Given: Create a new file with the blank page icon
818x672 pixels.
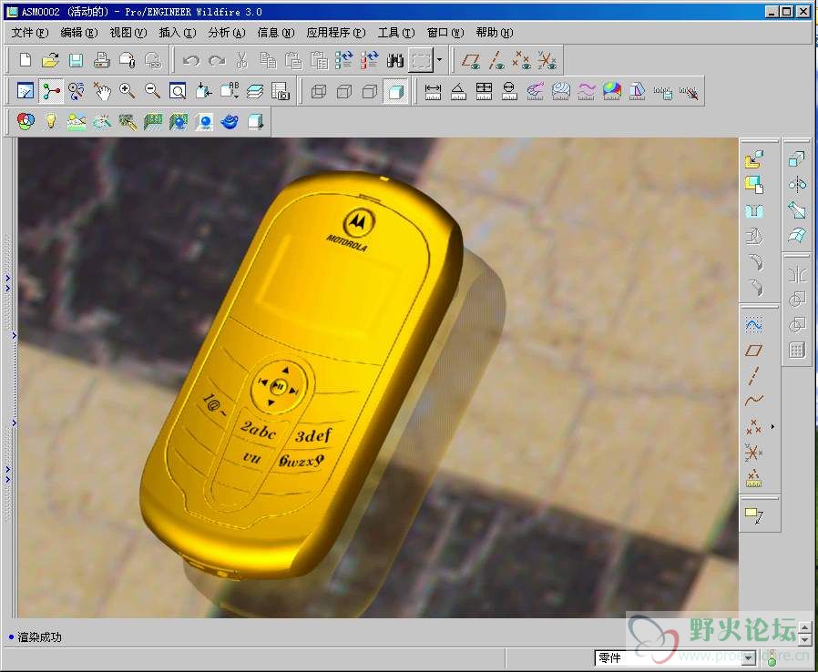Looking at the screenshot, I should 25,60.
